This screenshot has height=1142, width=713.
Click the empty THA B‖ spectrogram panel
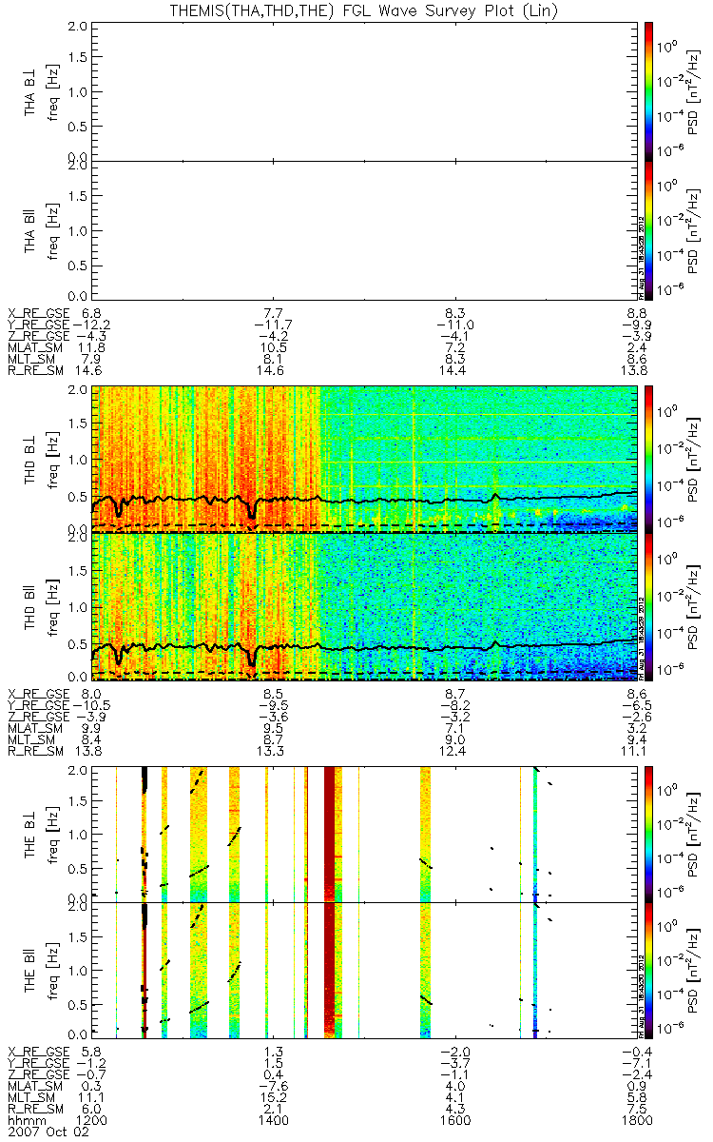pyautogui.click(x=362, y=229)
